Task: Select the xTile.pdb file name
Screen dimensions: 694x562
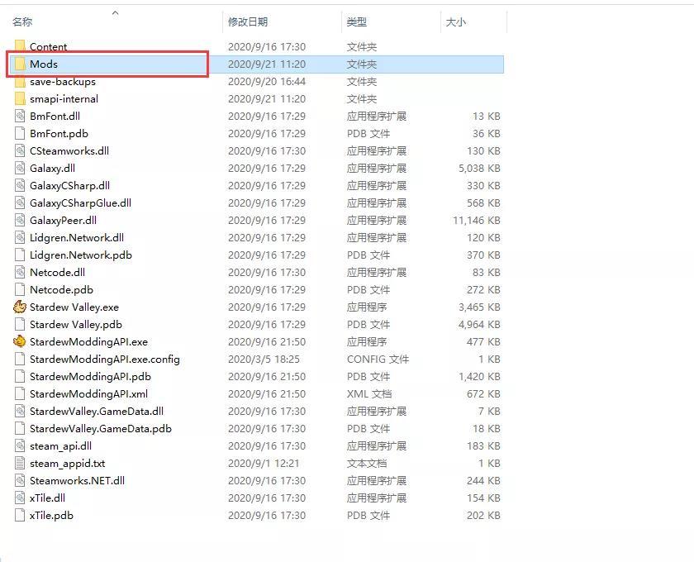Action: tap(52, 515)
